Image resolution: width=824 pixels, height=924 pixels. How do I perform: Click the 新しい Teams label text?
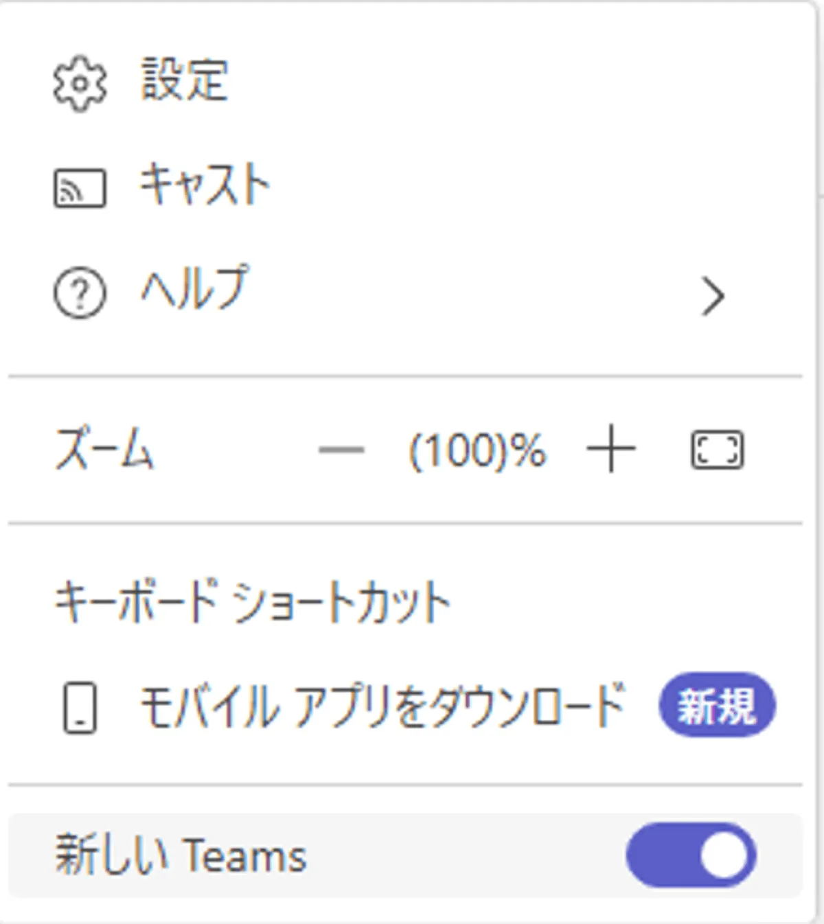181,855
